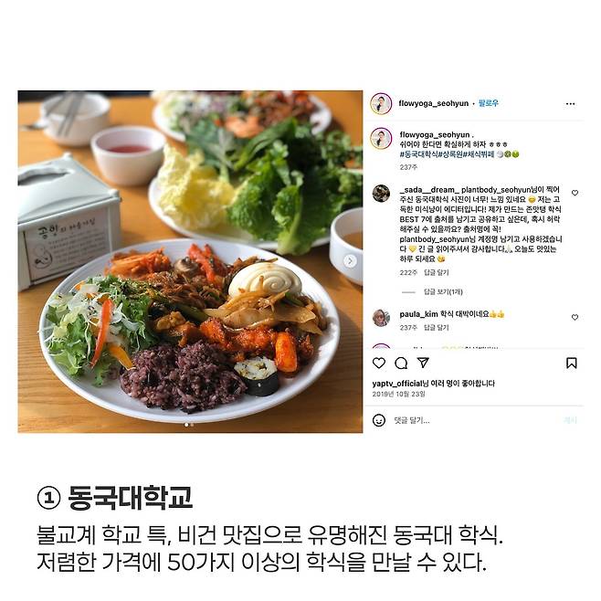
Task: Reply to _sada__dream_ comment via 답글 달기
Action: click(x=437, y=272)
